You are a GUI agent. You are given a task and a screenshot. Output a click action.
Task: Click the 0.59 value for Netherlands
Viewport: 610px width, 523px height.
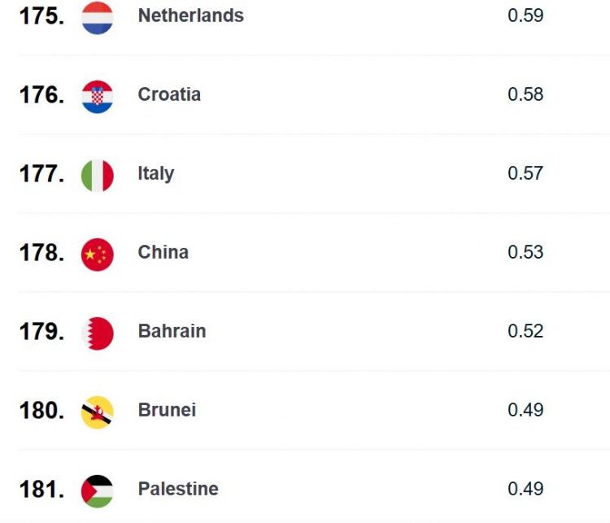(x=525, y=15)
